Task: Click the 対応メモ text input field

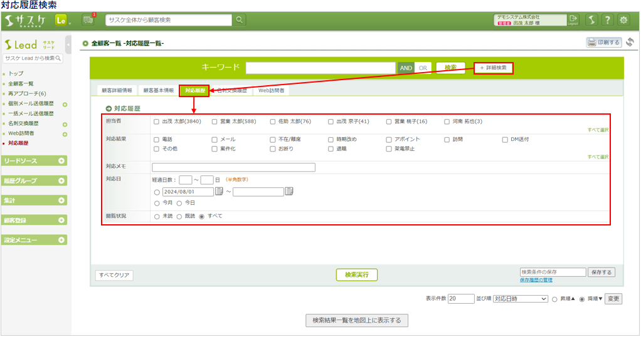Action: coord(233,167)
